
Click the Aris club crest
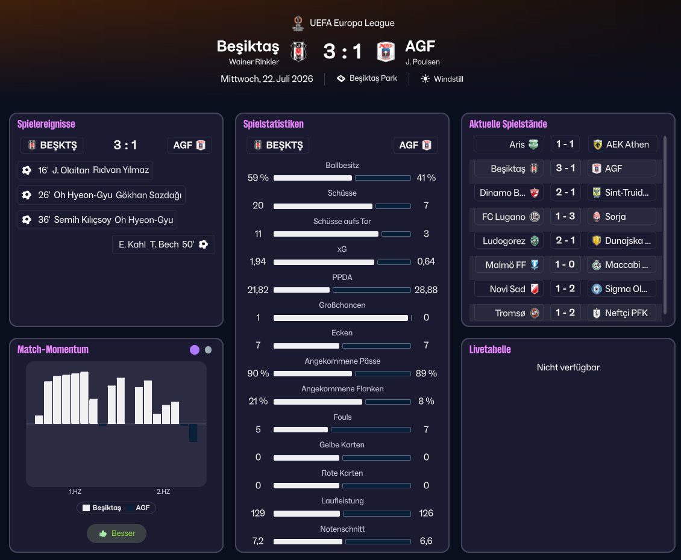(534, 145)
